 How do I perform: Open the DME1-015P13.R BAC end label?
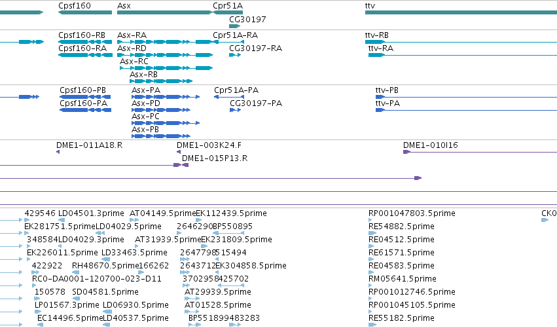[x=215, y=158]
